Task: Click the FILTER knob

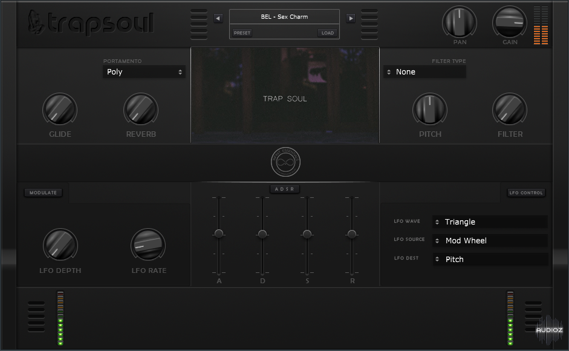Action: click(510, 110)
